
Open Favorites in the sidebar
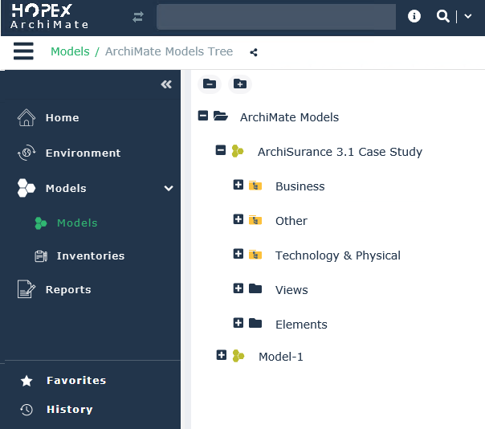[75, 380]
